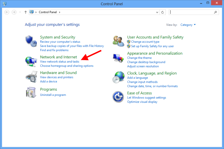
Task: Minimize the Control Panel window
Action: click(x=201, y=3)
